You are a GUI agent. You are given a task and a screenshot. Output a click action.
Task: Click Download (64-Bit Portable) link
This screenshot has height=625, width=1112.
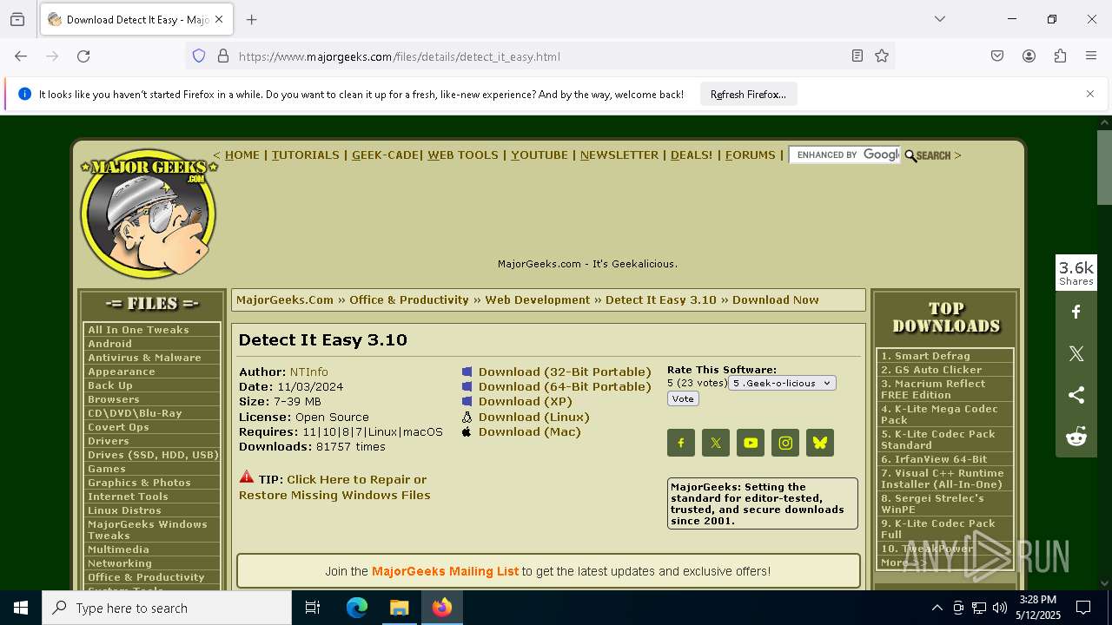(565, 386)
